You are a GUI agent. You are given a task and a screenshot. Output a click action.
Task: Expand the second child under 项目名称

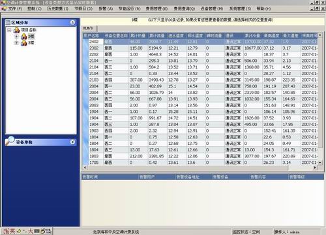[x=16, y=43]
